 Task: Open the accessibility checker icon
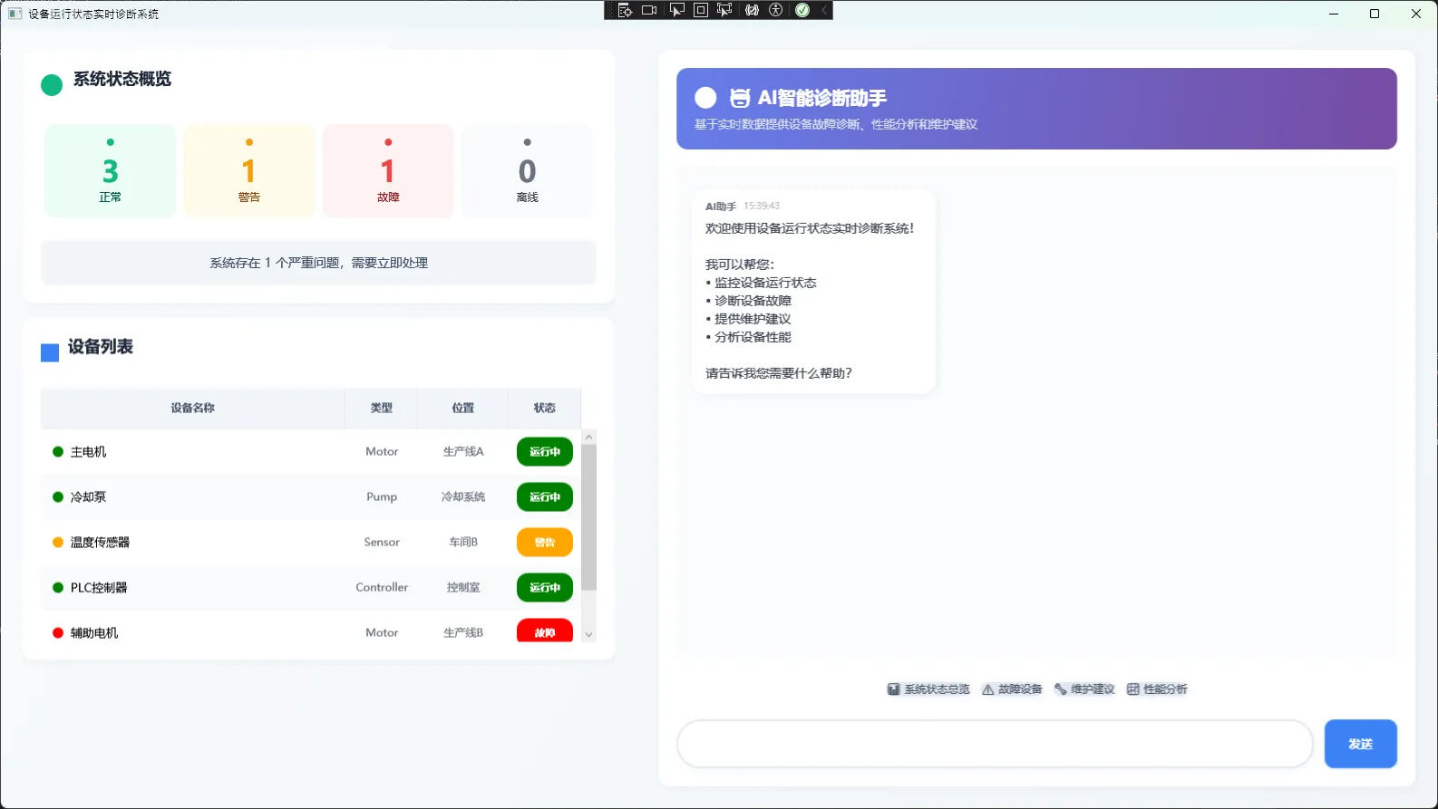775,10
